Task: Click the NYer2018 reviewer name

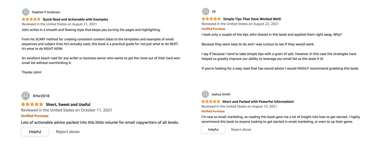Action: [x=41, y=96]
